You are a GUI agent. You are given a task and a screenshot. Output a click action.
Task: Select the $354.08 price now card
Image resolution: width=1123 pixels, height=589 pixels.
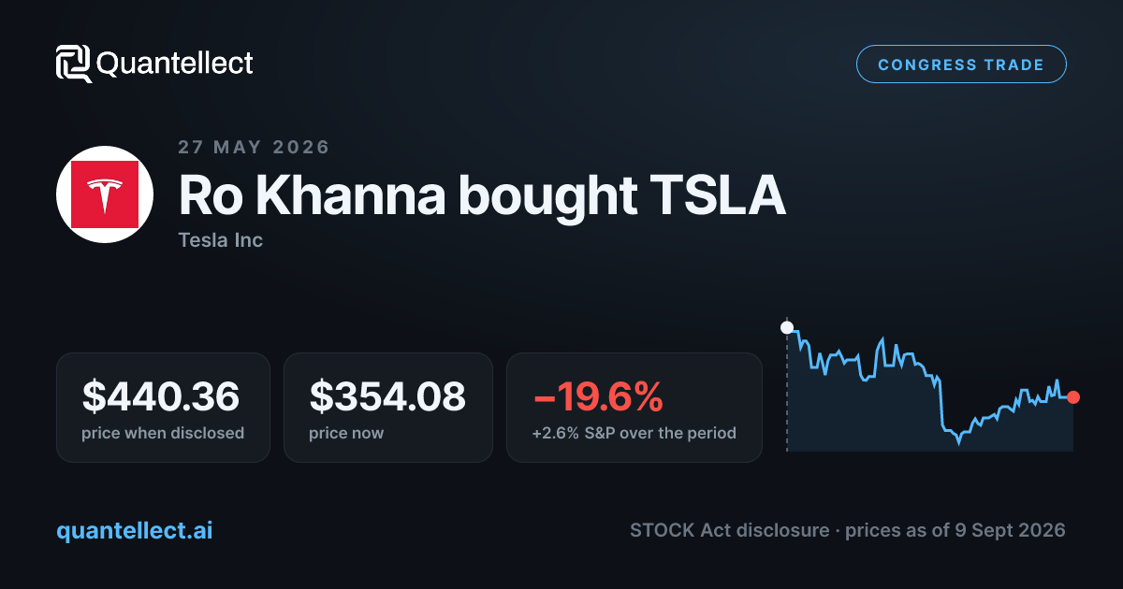[388, 407]
